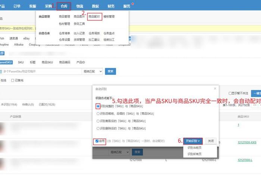Open the 仓库 top menu
Image resolution: width=261 pixels, height=175 pixels.
tap(64, 6)
